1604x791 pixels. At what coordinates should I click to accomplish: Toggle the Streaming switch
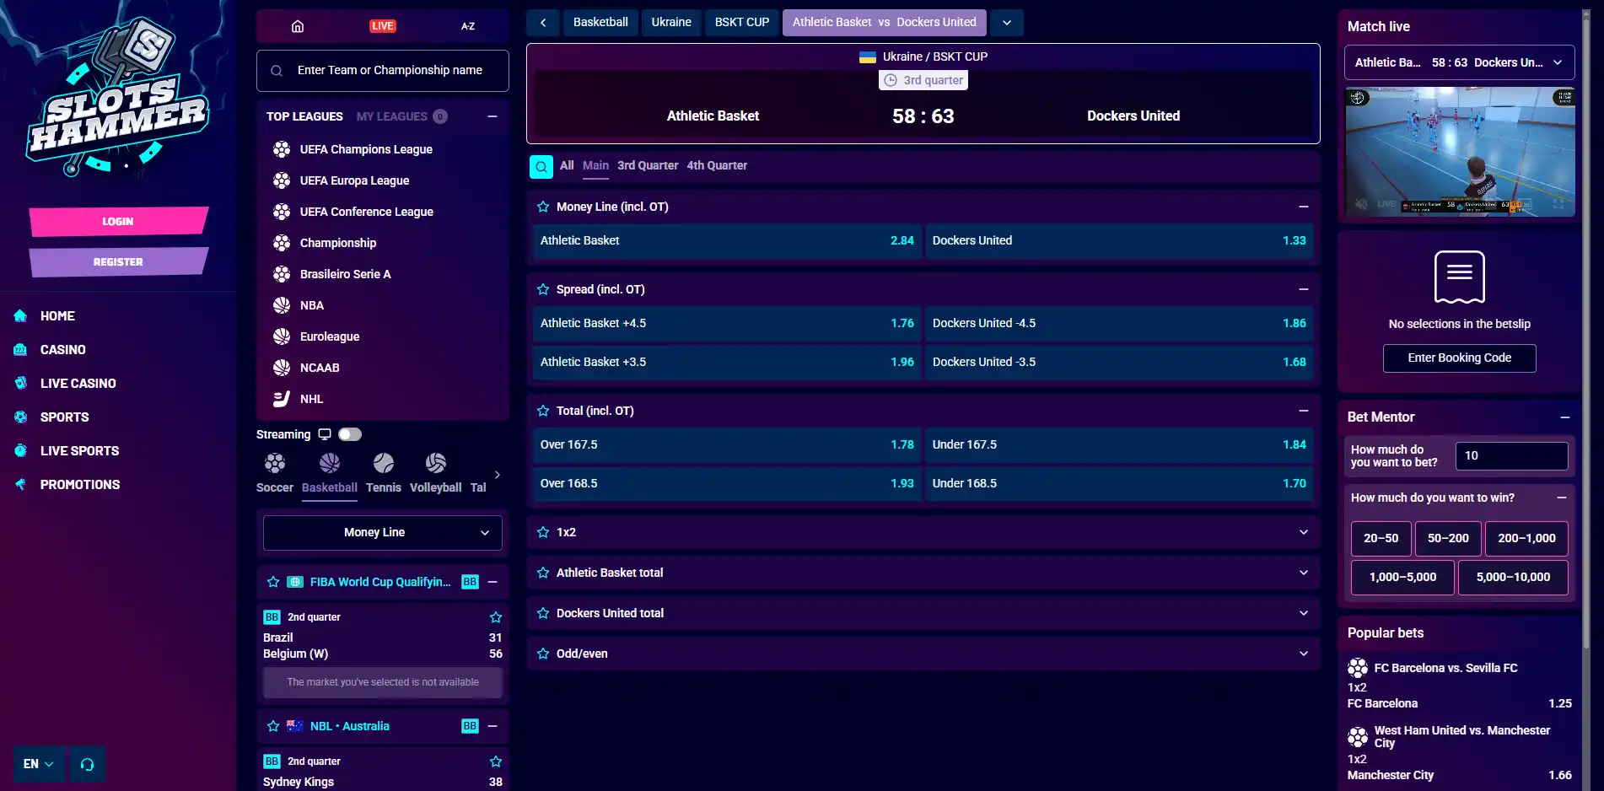pos(350,434)
